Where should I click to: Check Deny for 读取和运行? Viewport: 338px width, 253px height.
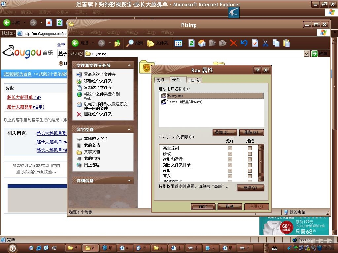pos(250,159)
